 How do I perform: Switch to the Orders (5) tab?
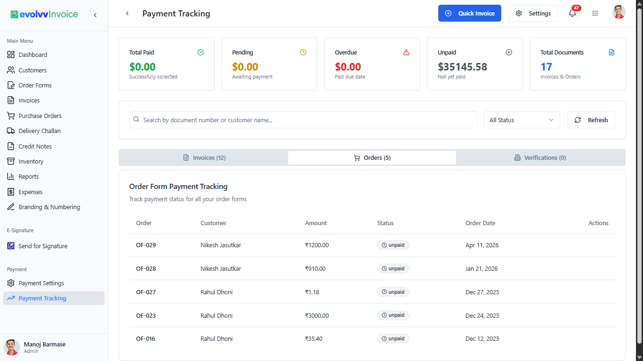[372, 158]
